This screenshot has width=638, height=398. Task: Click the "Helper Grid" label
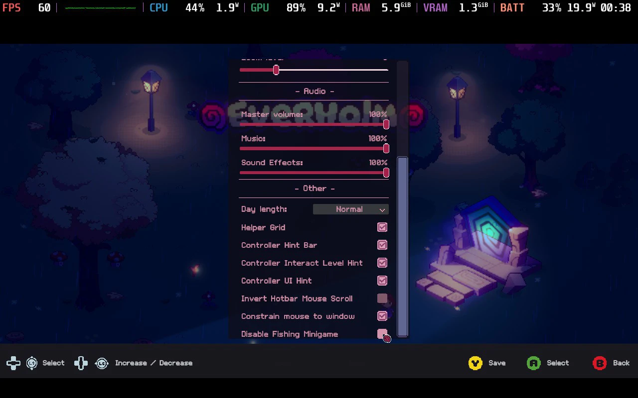tap(263, 227)
